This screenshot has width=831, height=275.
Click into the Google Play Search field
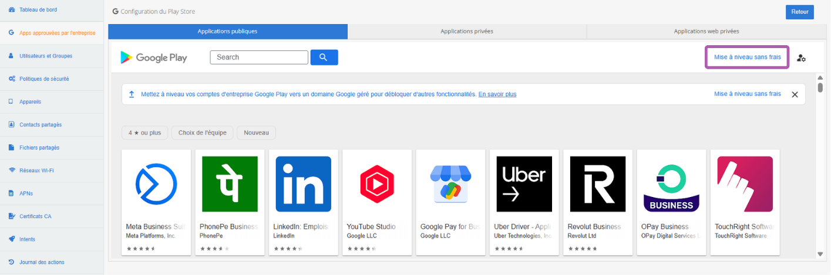click(x=259, y=57)
